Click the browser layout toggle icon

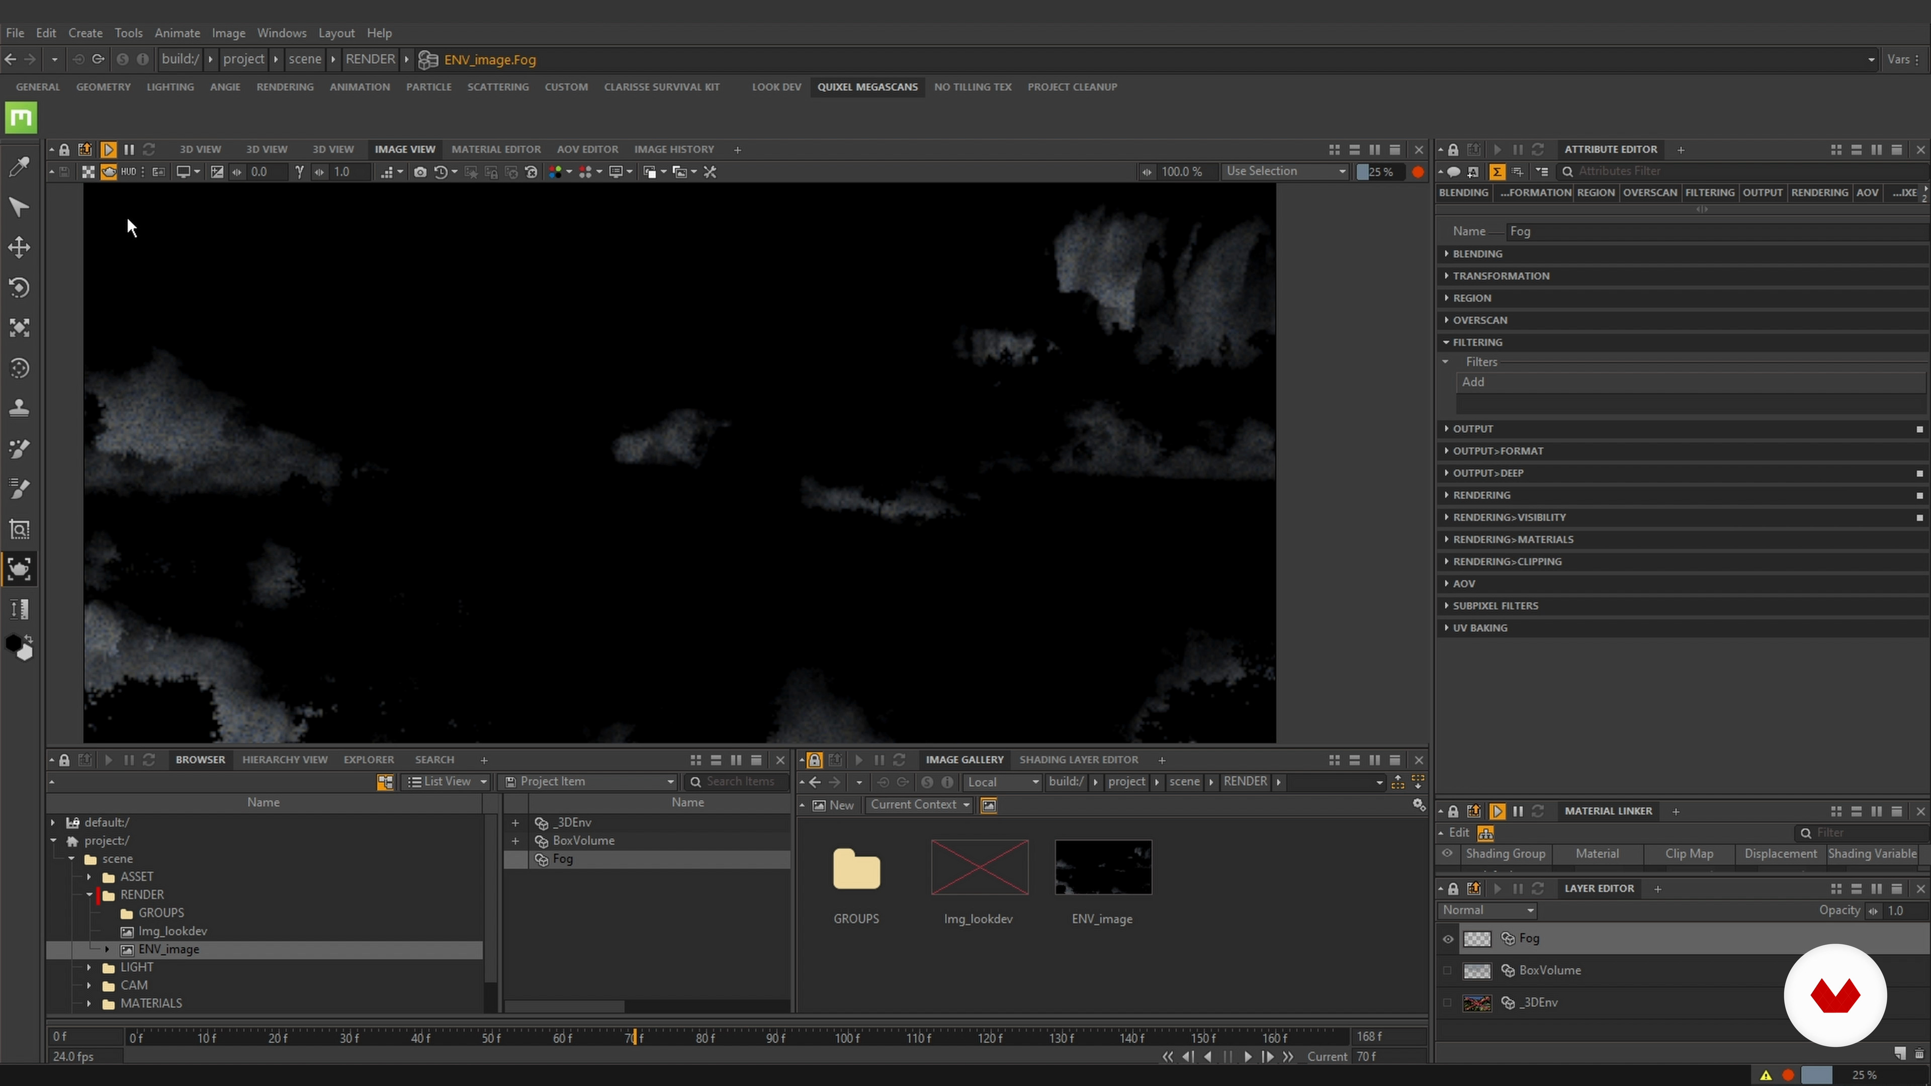click(x=385, y=782)
